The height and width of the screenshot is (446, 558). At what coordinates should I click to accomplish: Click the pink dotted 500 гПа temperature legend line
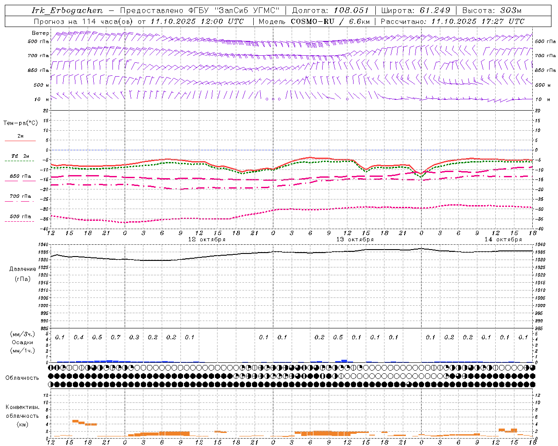(x=20, y=221)
